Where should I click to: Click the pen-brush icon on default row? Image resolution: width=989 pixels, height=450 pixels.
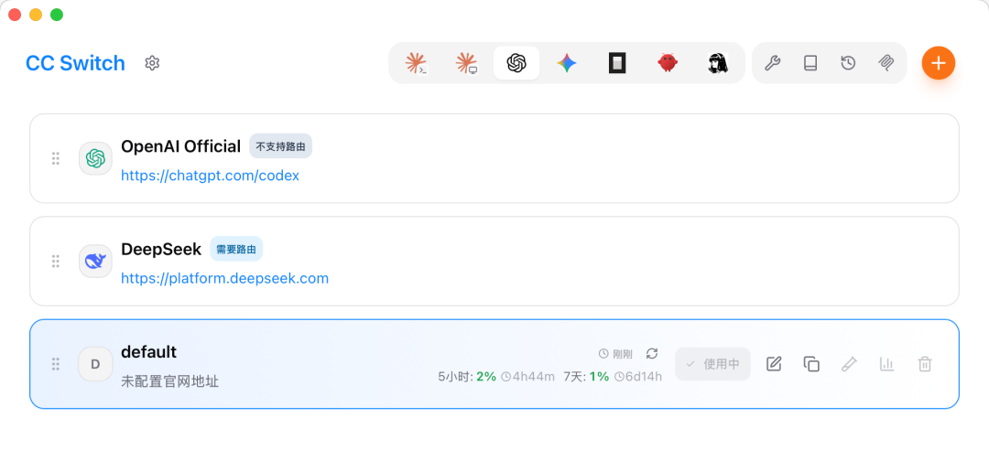[849, 364]
